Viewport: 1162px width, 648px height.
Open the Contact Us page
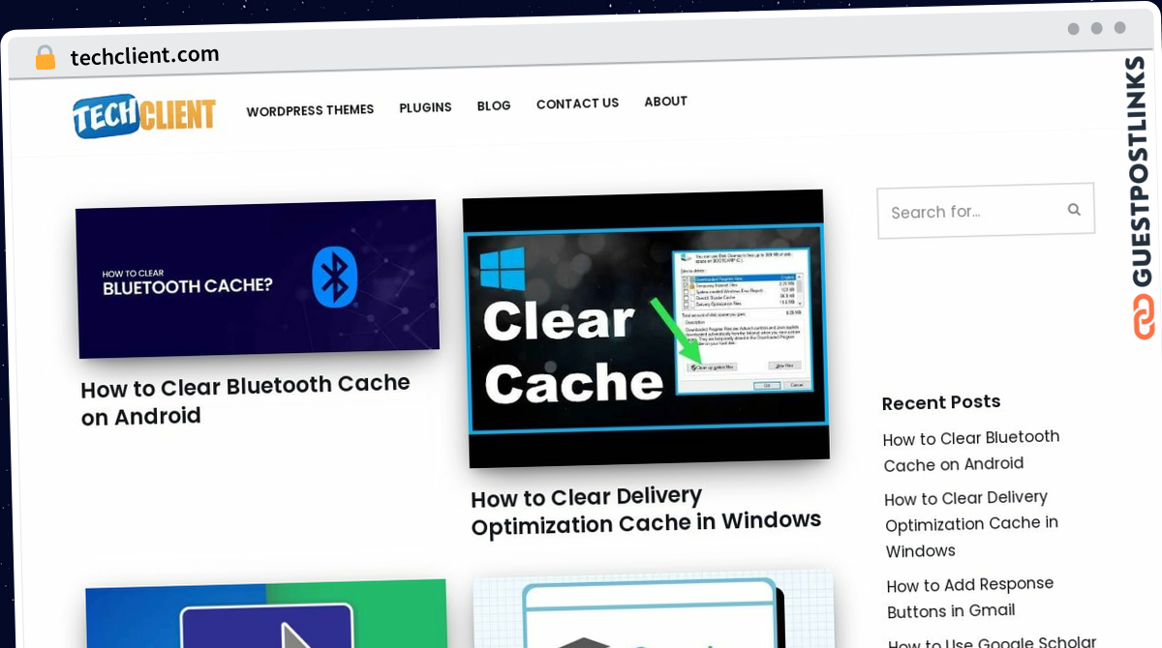click(x=577, y=103)
